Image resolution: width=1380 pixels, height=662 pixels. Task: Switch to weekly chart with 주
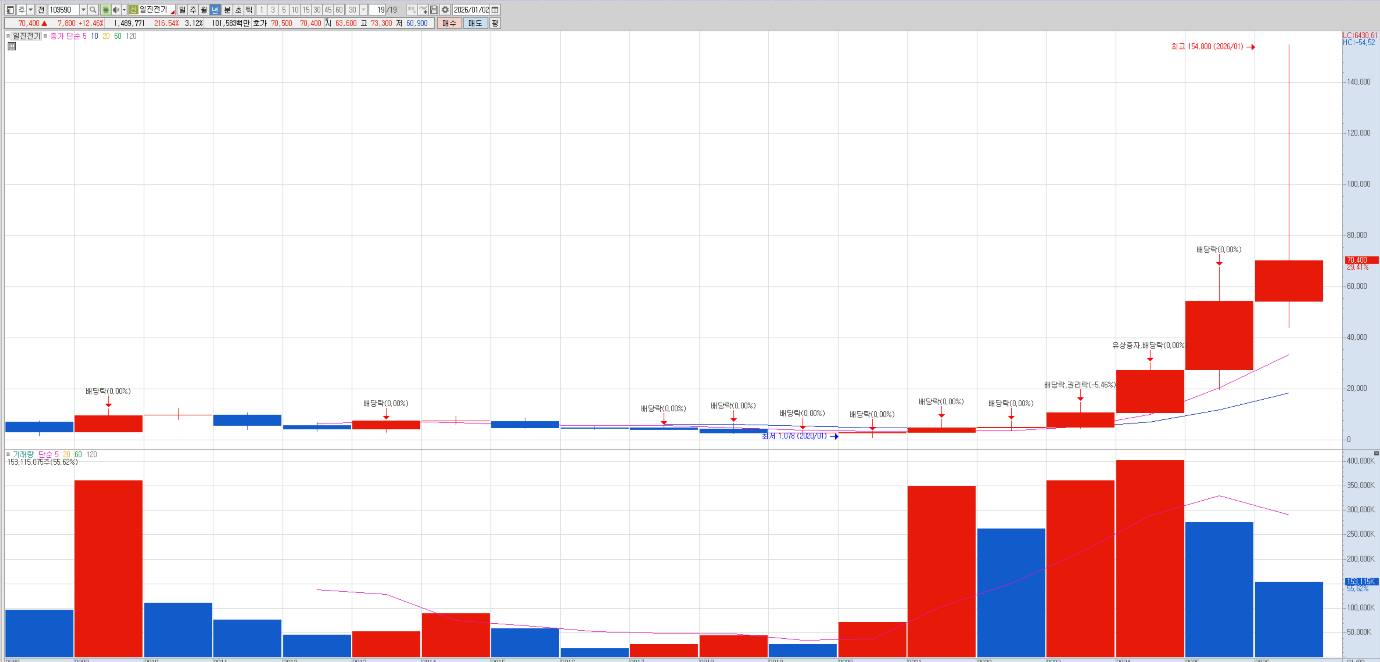pos(193,10)
